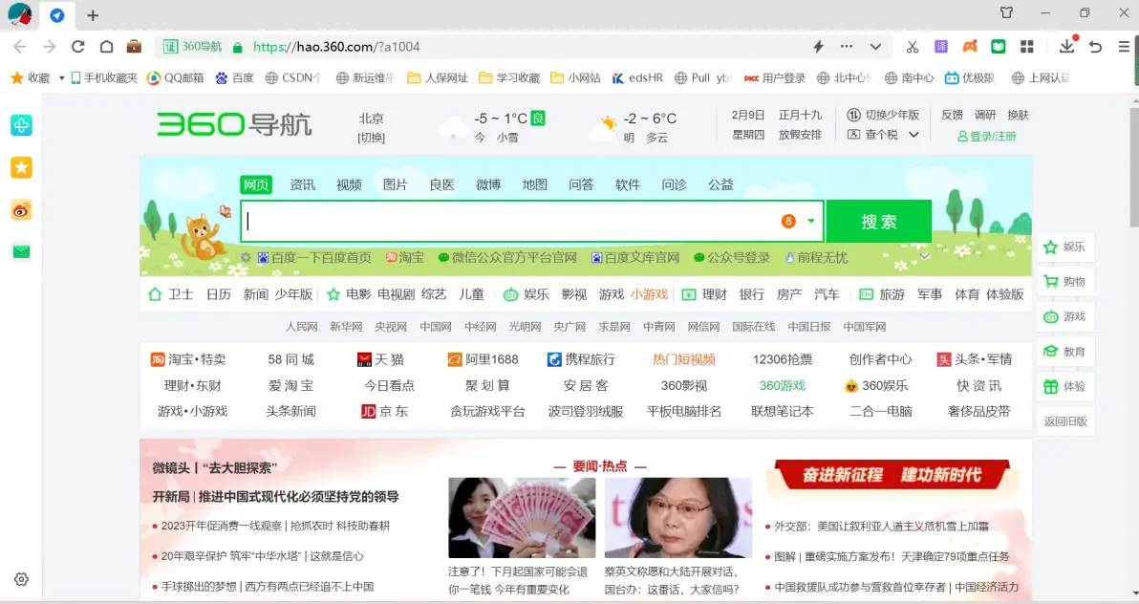The image size is (1139, 604).
Task: Open the 小网站 bookmark folder
Action: click(x=575, y=77)
